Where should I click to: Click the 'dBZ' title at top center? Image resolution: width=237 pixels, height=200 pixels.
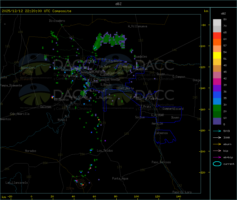coord(118,4)
